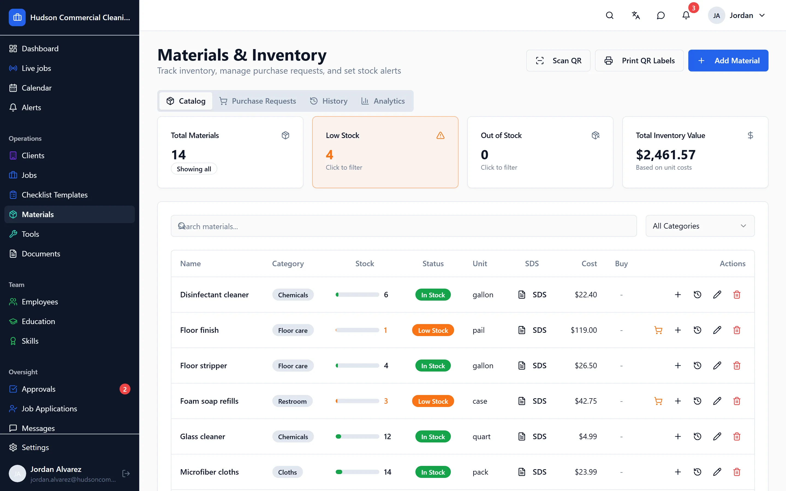Request purchase of Floor finish via cart icon

tap(658, 330)
